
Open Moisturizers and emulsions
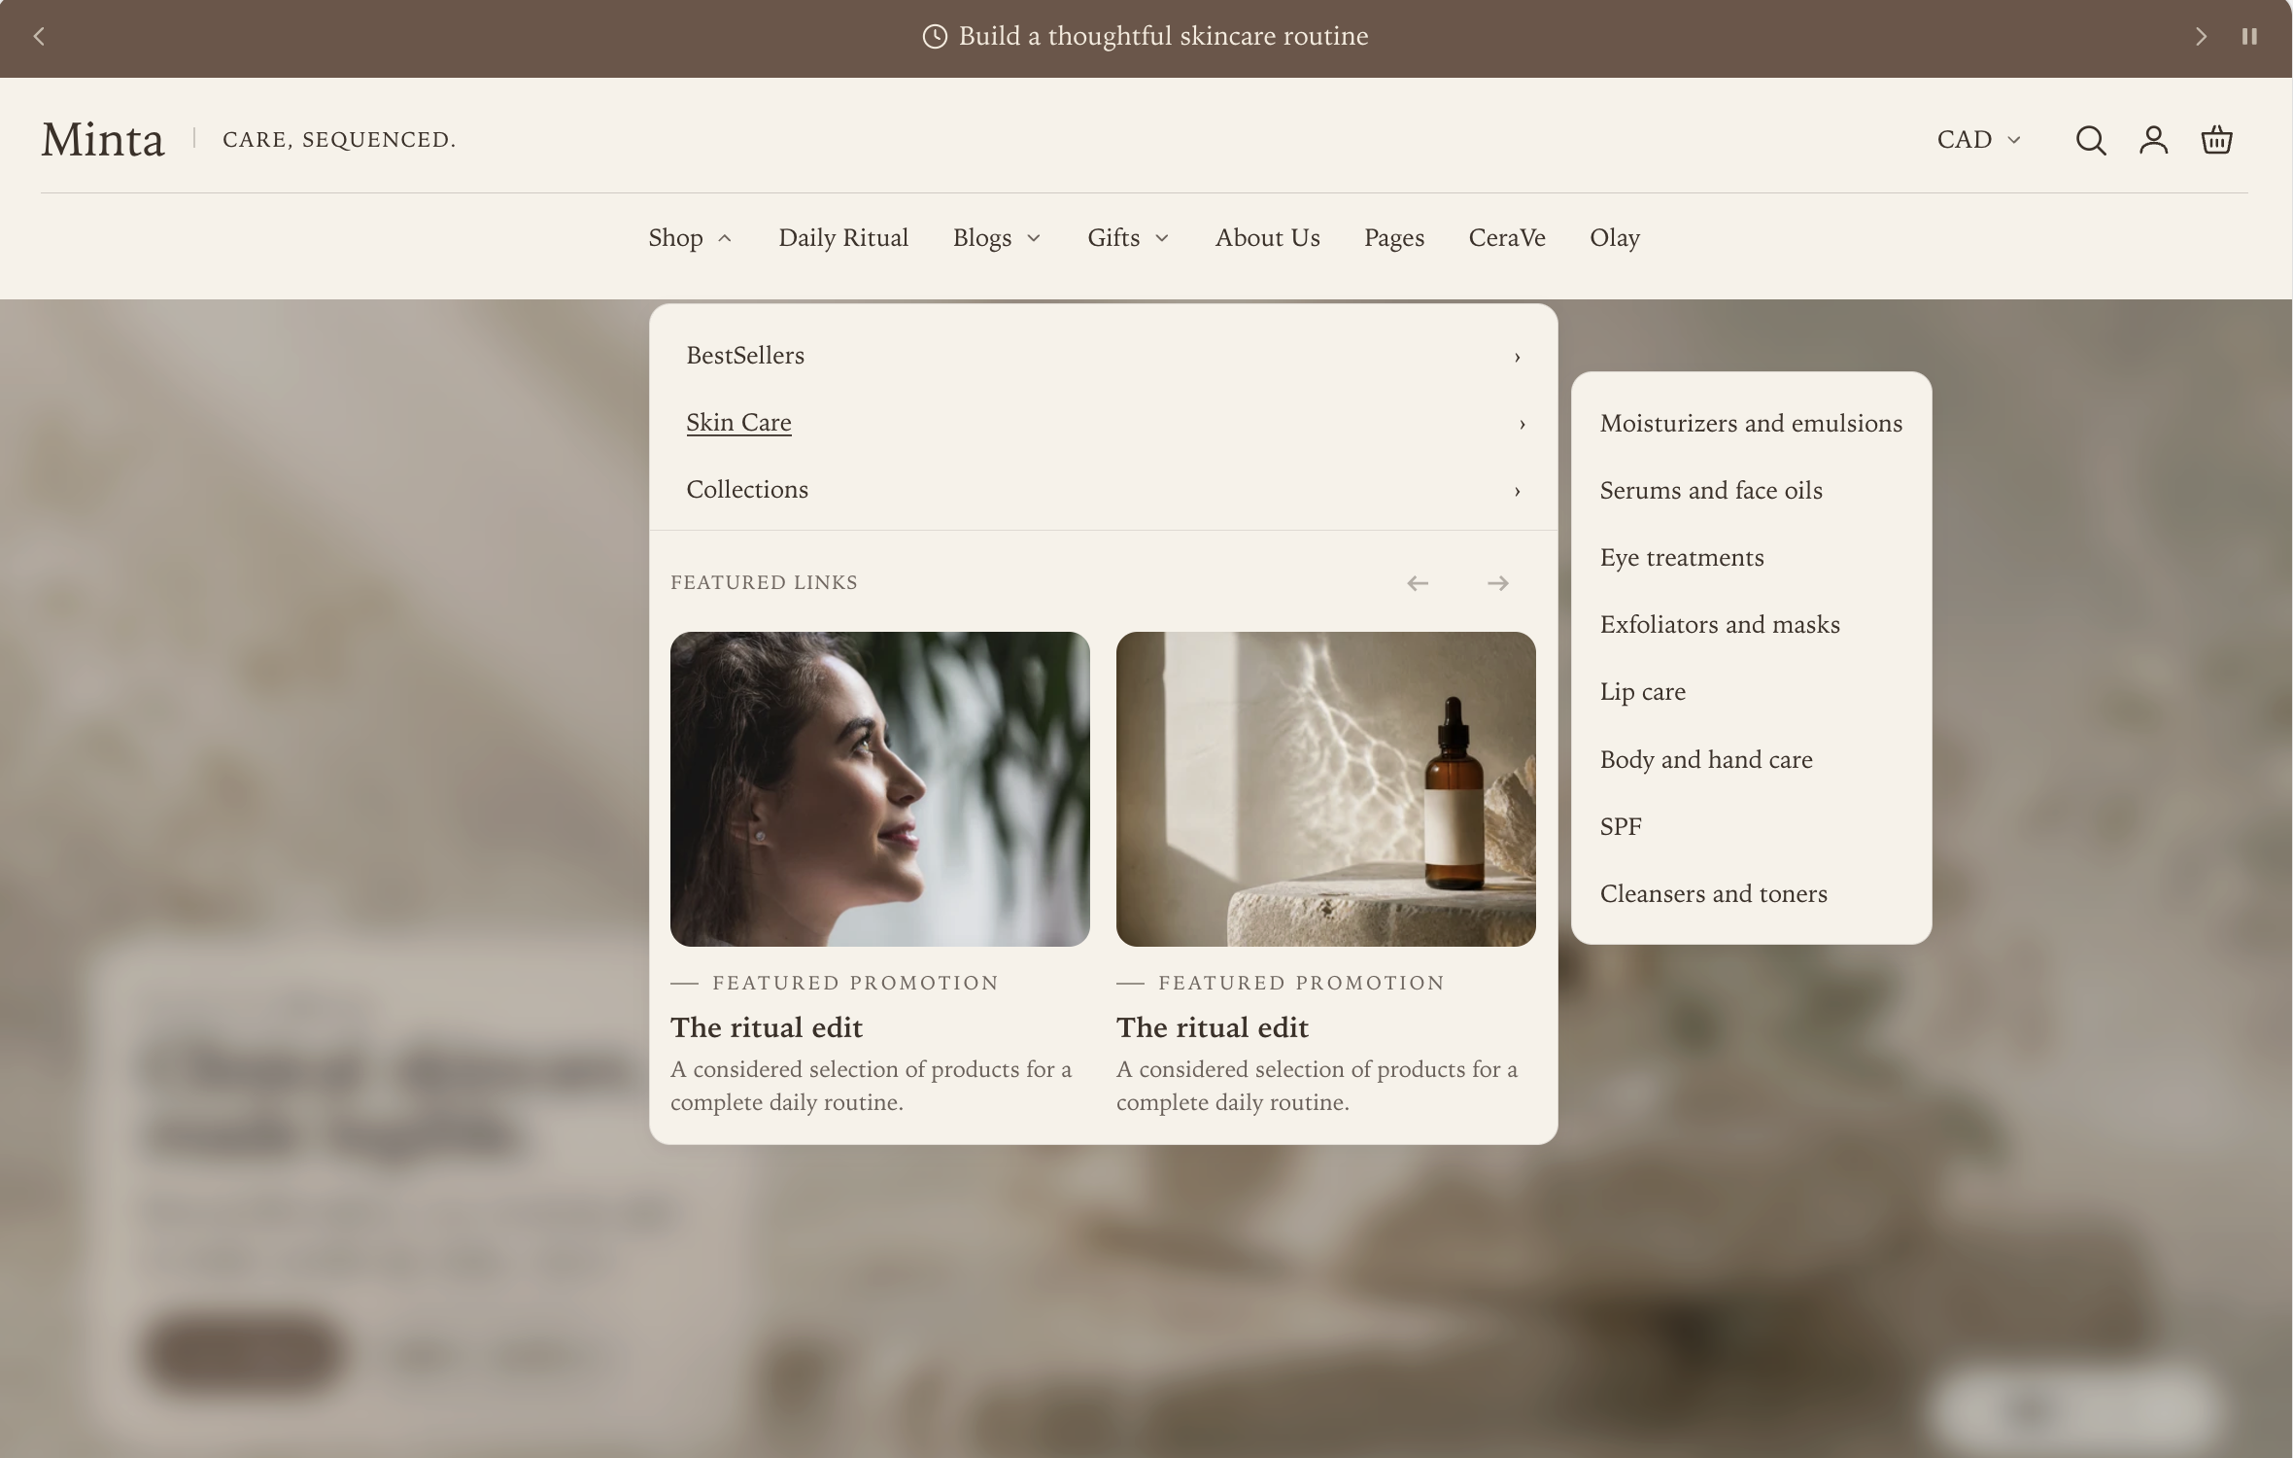tap(1751, 424)
